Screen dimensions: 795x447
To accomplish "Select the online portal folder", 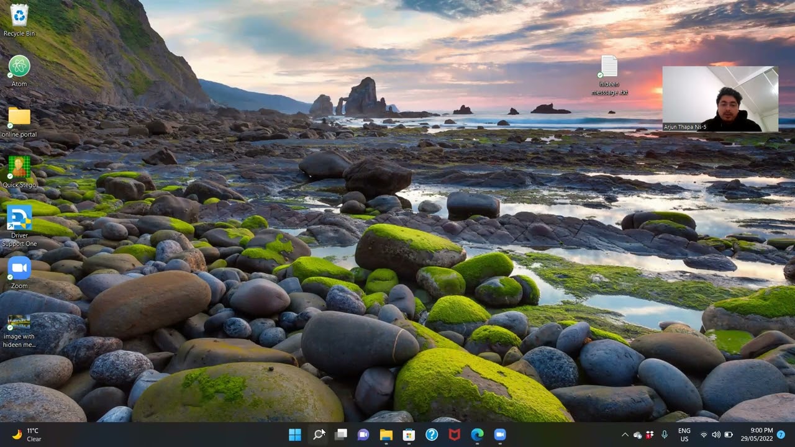I will [19, 117].
